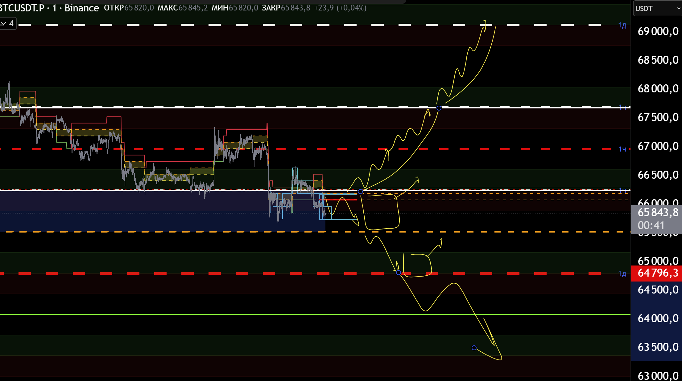Click the 1ч label on red 67 000 line
The width and height of the screenshot is (682, 381).
[x=622, y=149]
